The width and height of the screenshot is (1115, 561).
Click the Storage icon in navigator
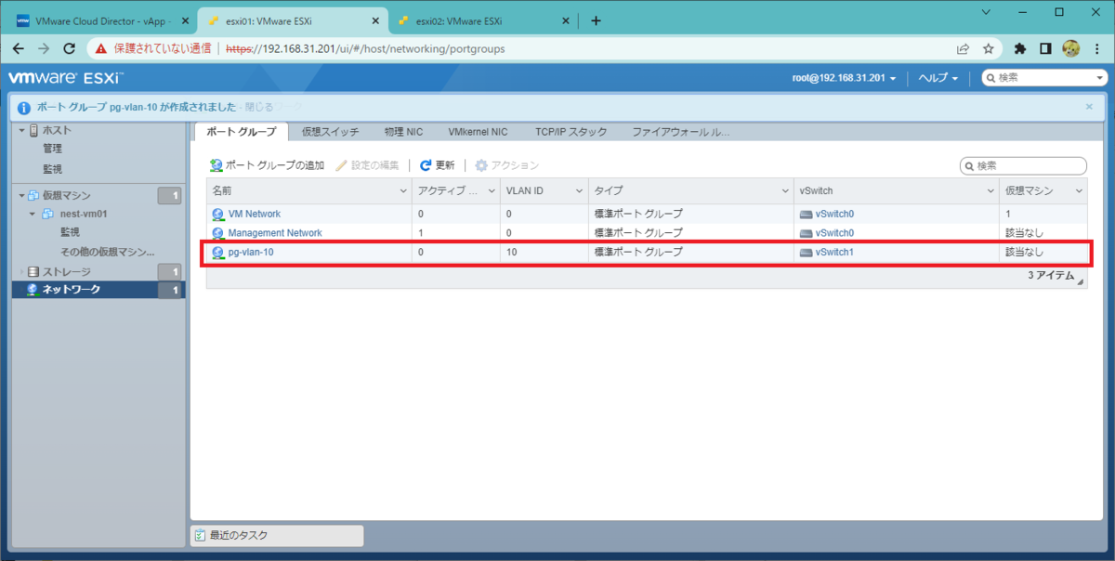point(33,271)
